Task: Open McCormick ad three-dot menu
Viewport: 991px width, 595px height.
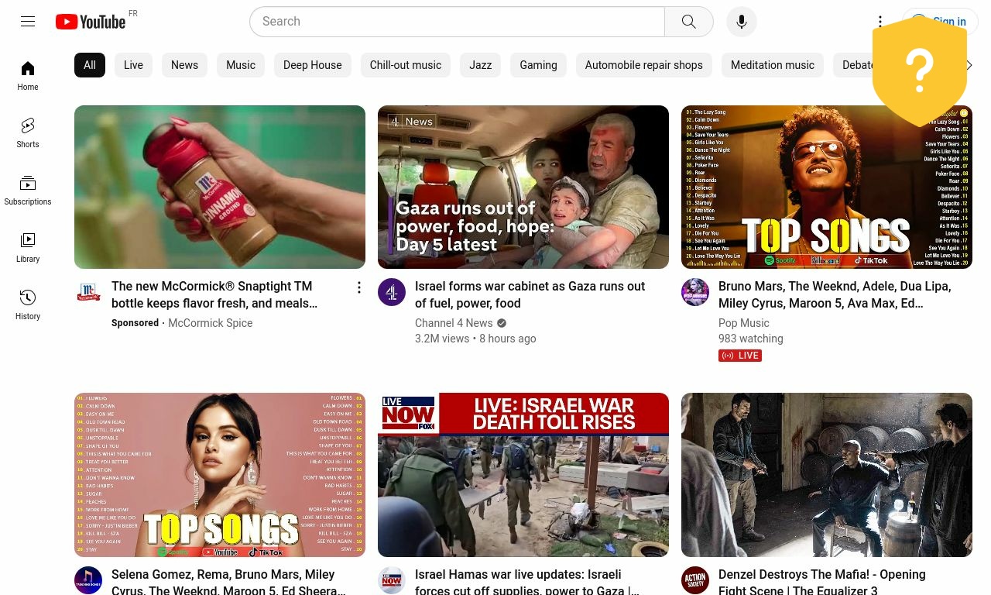Action: pyautogui.click(x=359, y=287)
